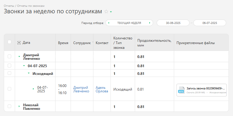Viewport: 233px width, 116px height.
Task: Click Продолжительность, мин column header
Action: click(154, 43)
